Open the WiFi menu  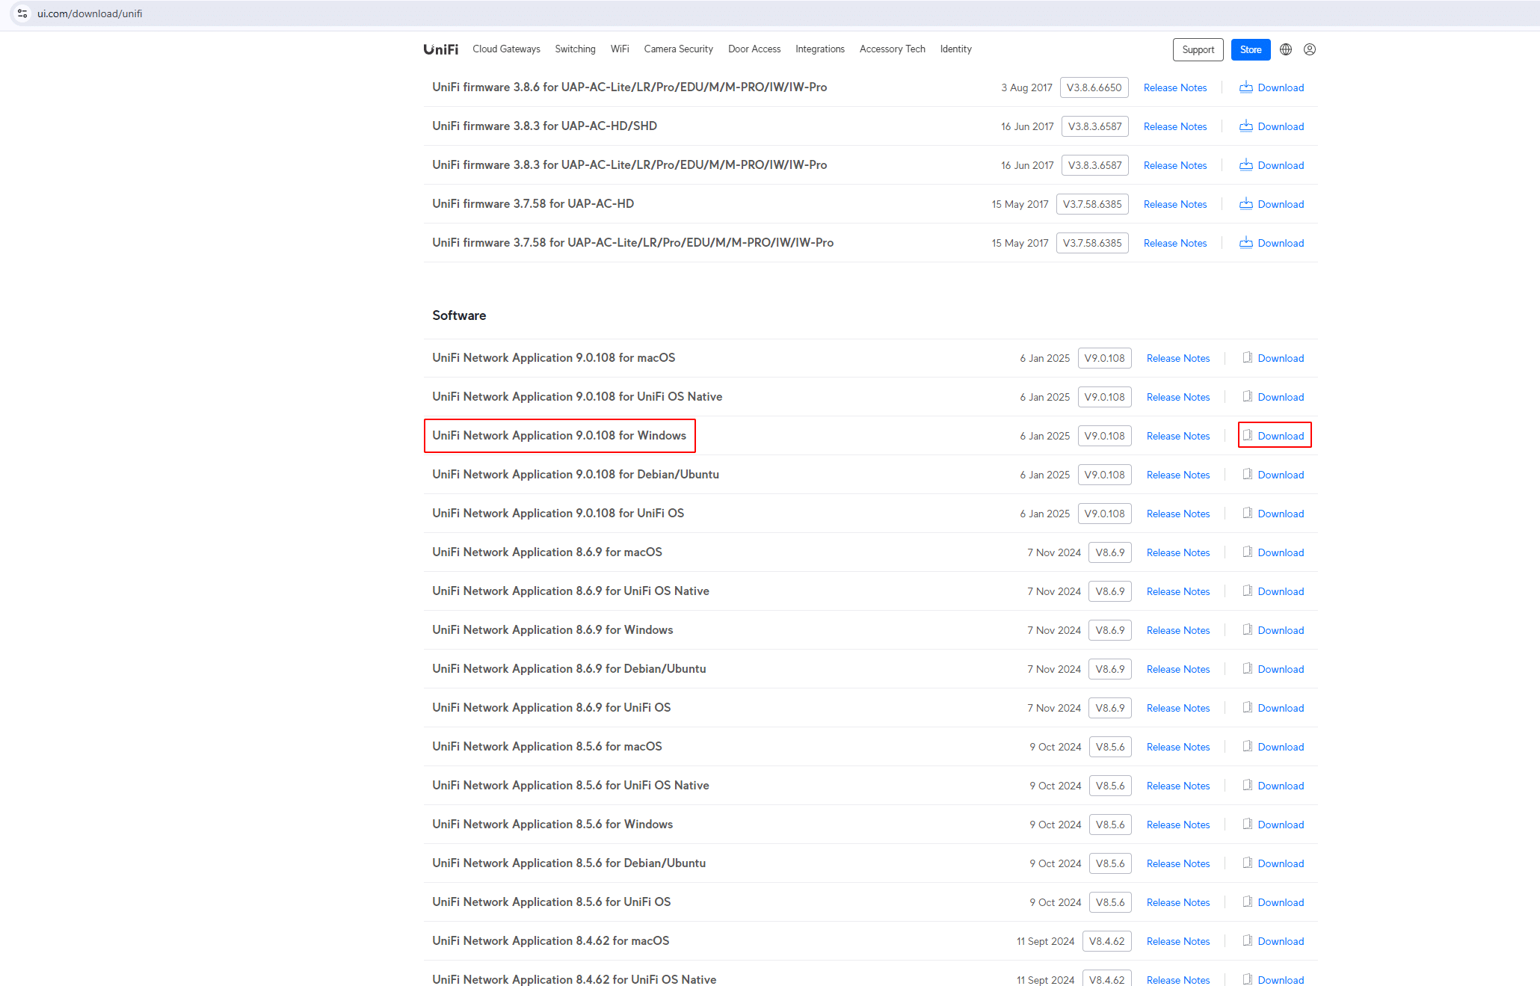click(620, 49)
